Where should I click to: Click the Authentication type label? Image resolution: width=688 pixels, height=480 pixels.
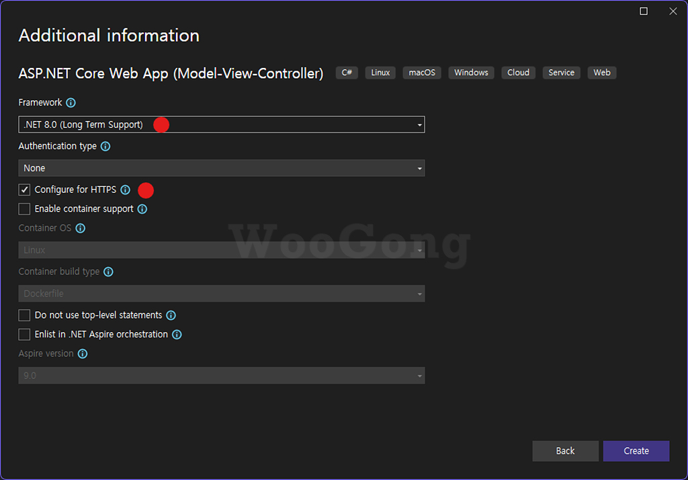click(x=58, y=147)
